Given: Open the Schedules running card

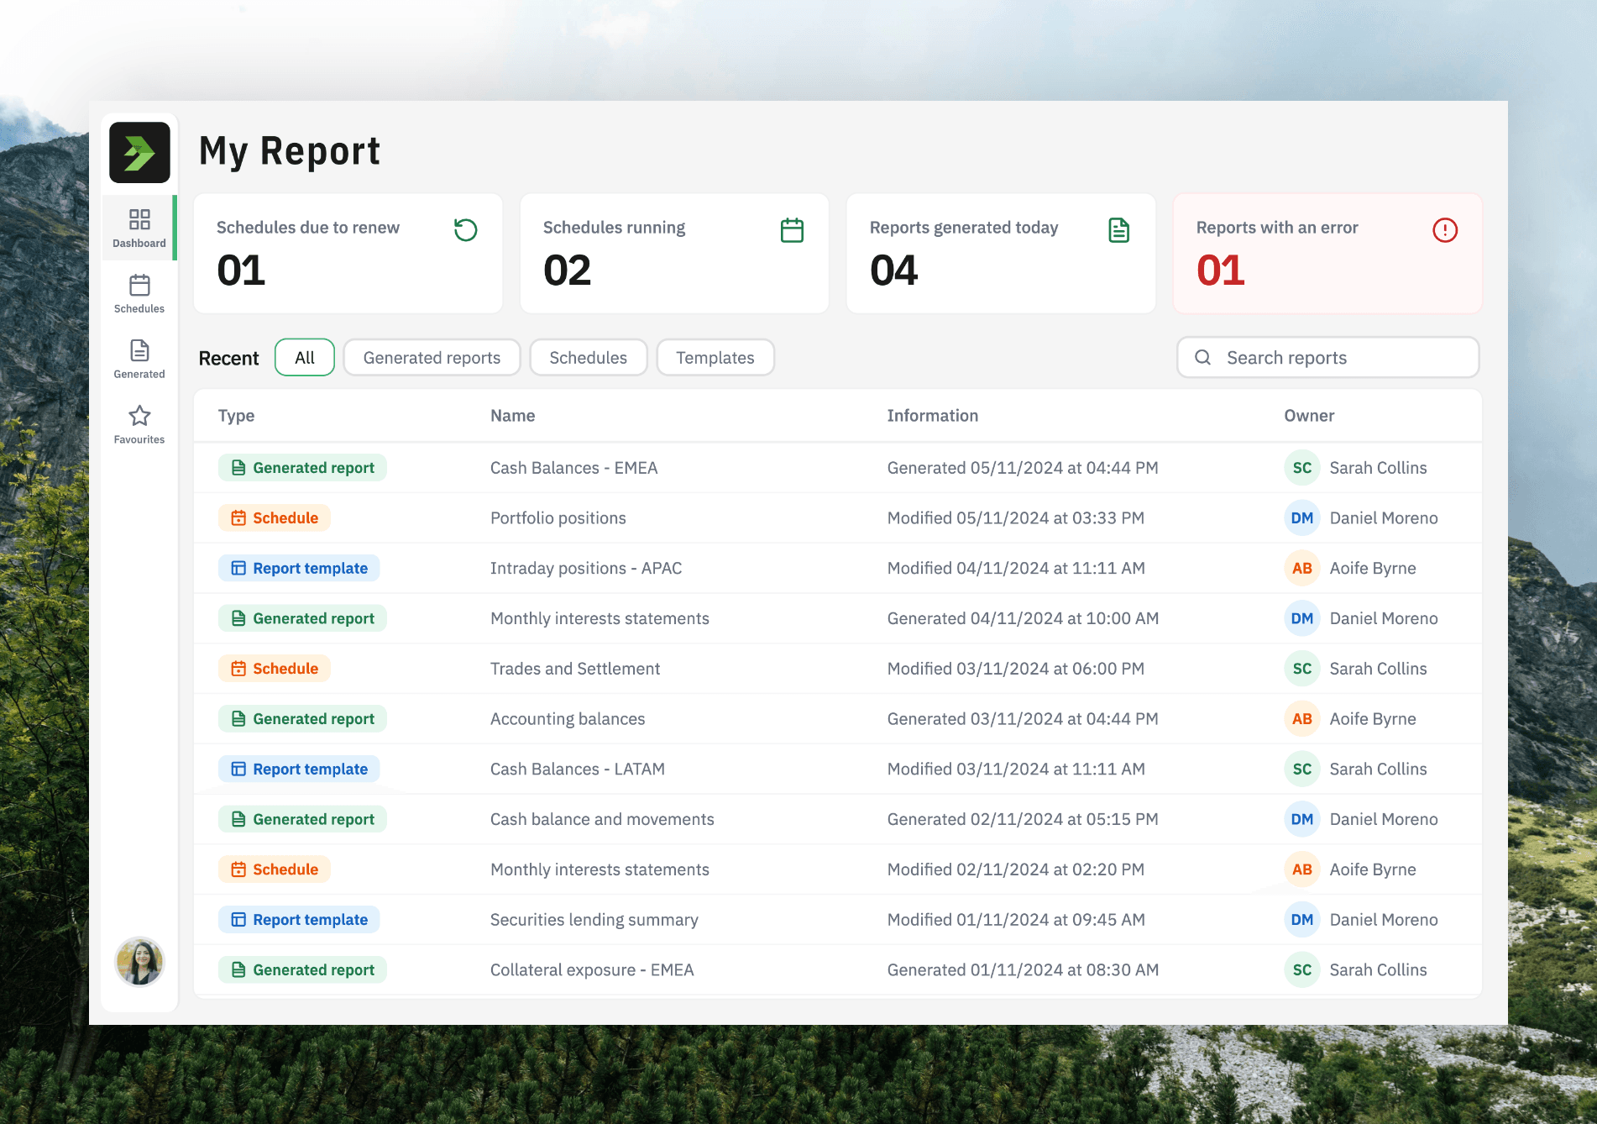Looking at the screenshot, I should [x=674, y=254].
